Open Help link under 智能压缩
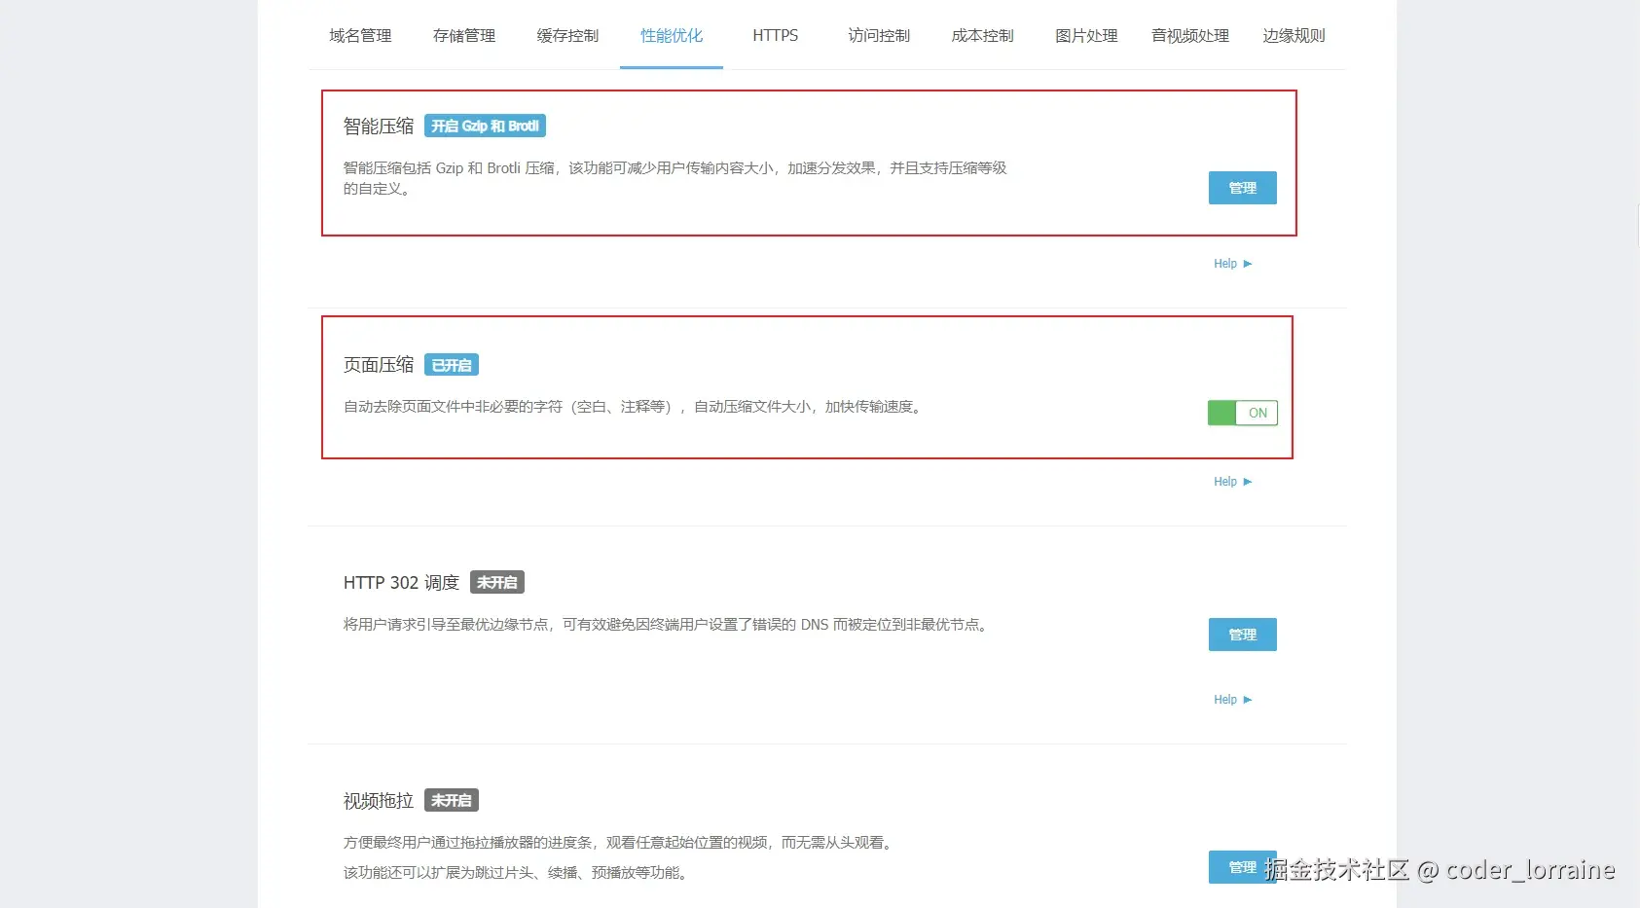 (x=1232, y=264)
